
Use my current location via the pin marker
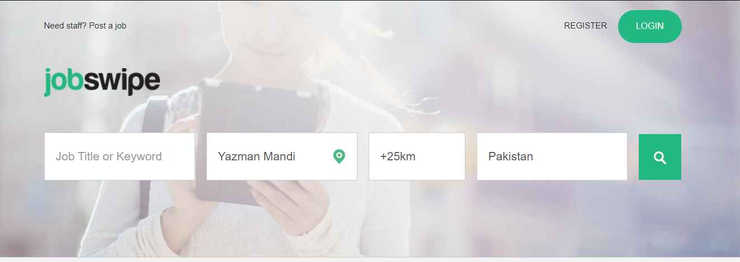(339, 156)
